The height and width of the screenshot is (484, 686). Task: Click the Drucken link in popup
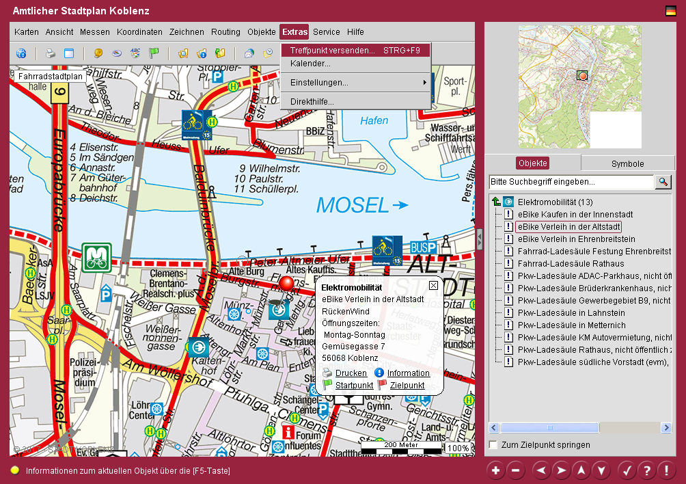(x=351, y=373)
